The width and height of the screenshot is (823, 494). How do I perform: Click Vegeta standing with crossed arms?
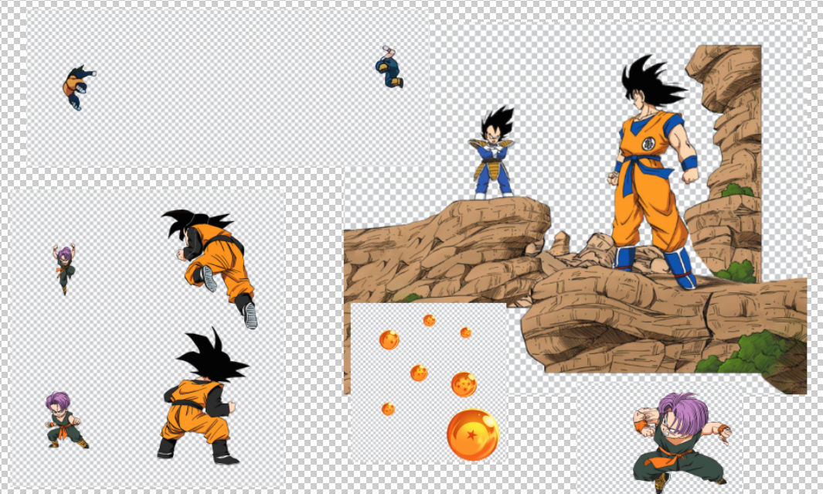coord(491,152)
